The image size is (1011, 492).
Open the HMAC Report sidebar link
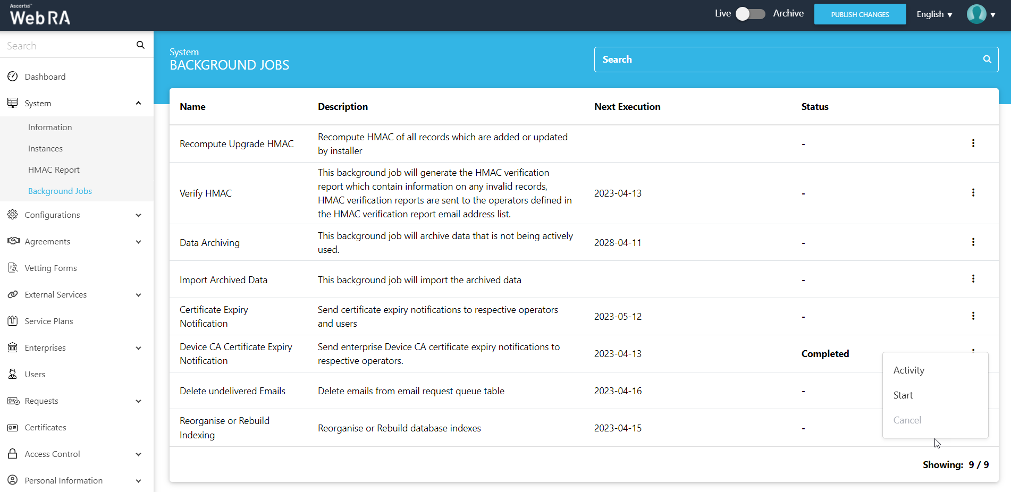pyautogui.click(x=54, y=170)
